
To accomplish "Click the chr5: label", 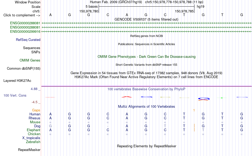I will [x=37, y=11].
